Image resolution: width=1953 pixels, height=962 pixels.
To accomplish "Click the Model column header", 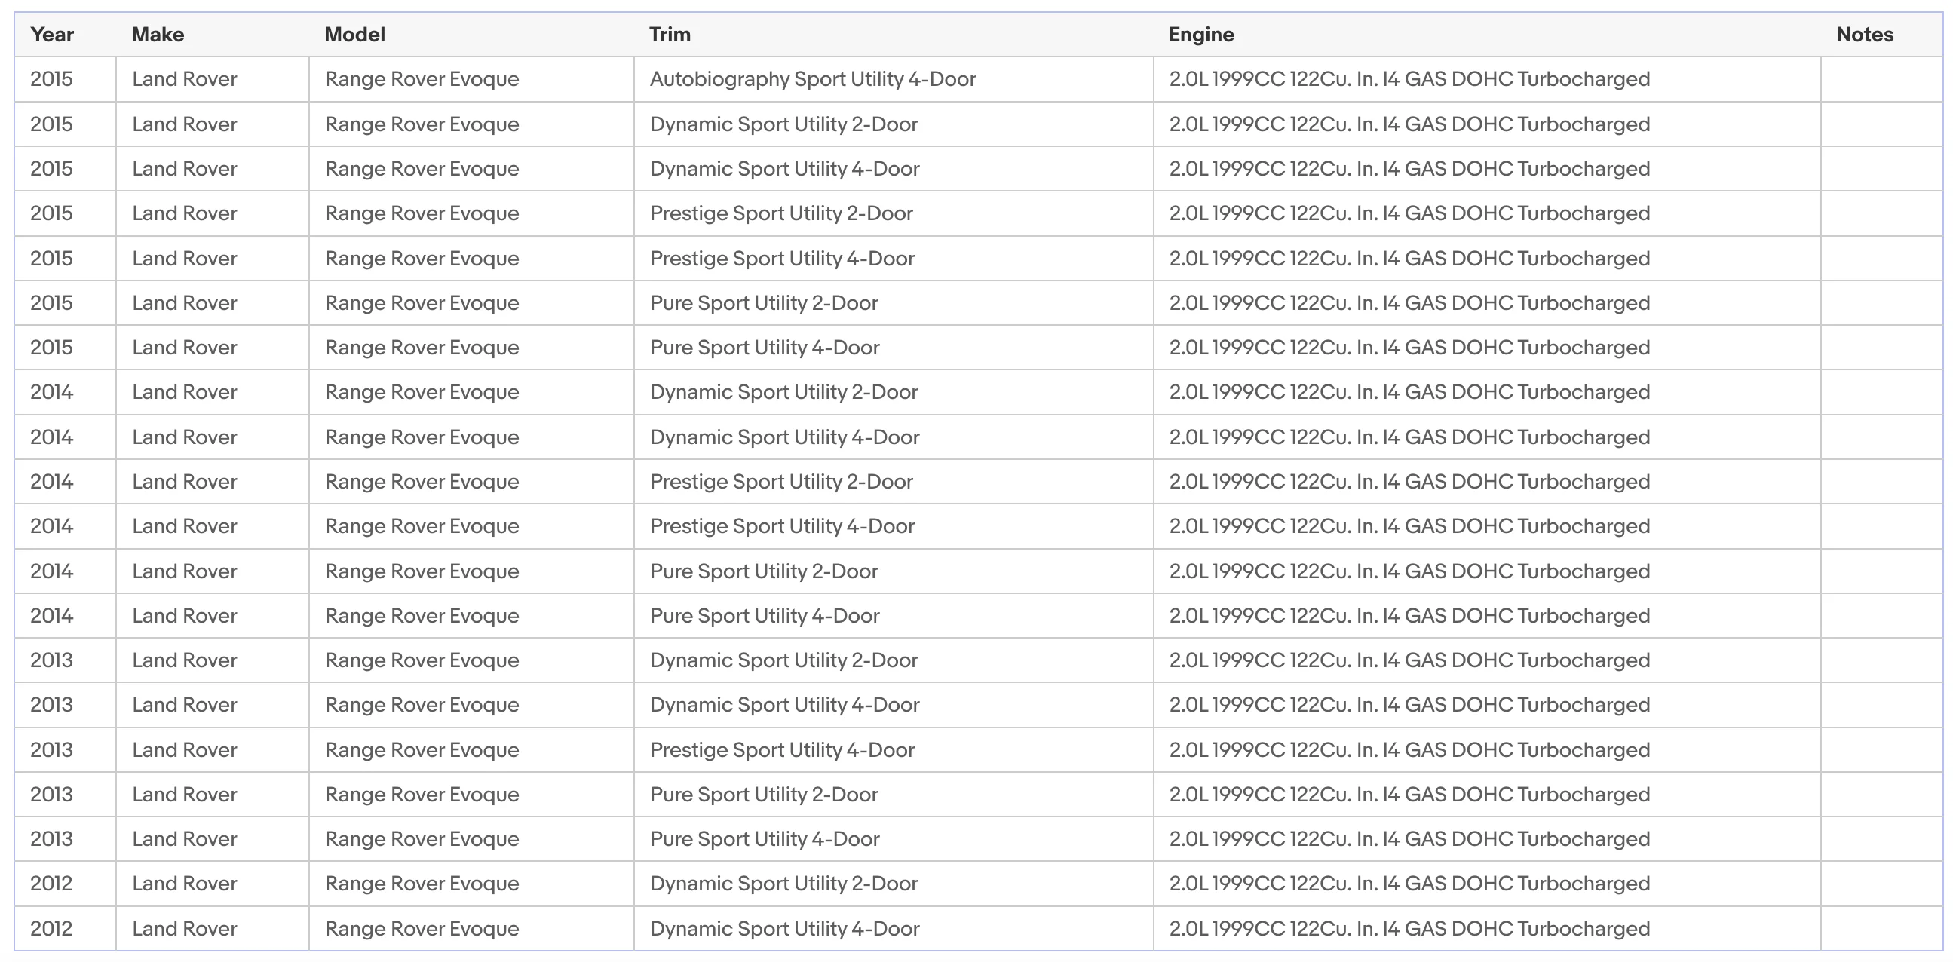I will point(355,35).
